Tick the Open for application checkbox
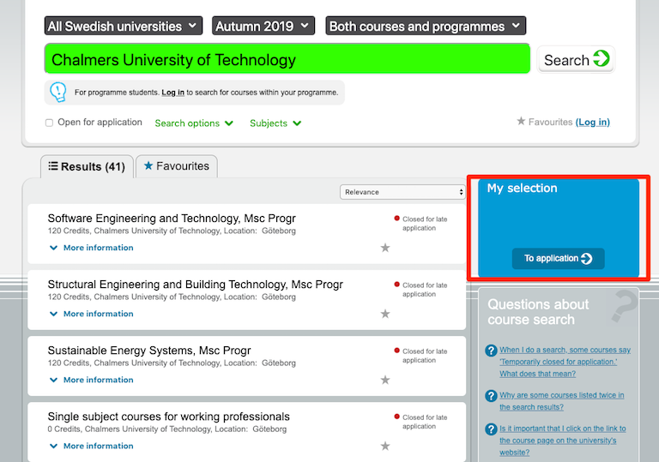Screen dimensions: 659x462 coord(49,123)
